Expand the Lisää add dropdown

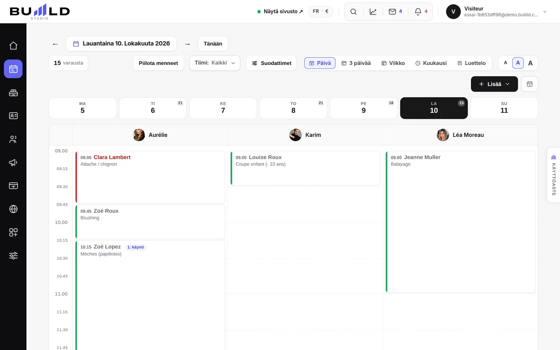[494, 84]
